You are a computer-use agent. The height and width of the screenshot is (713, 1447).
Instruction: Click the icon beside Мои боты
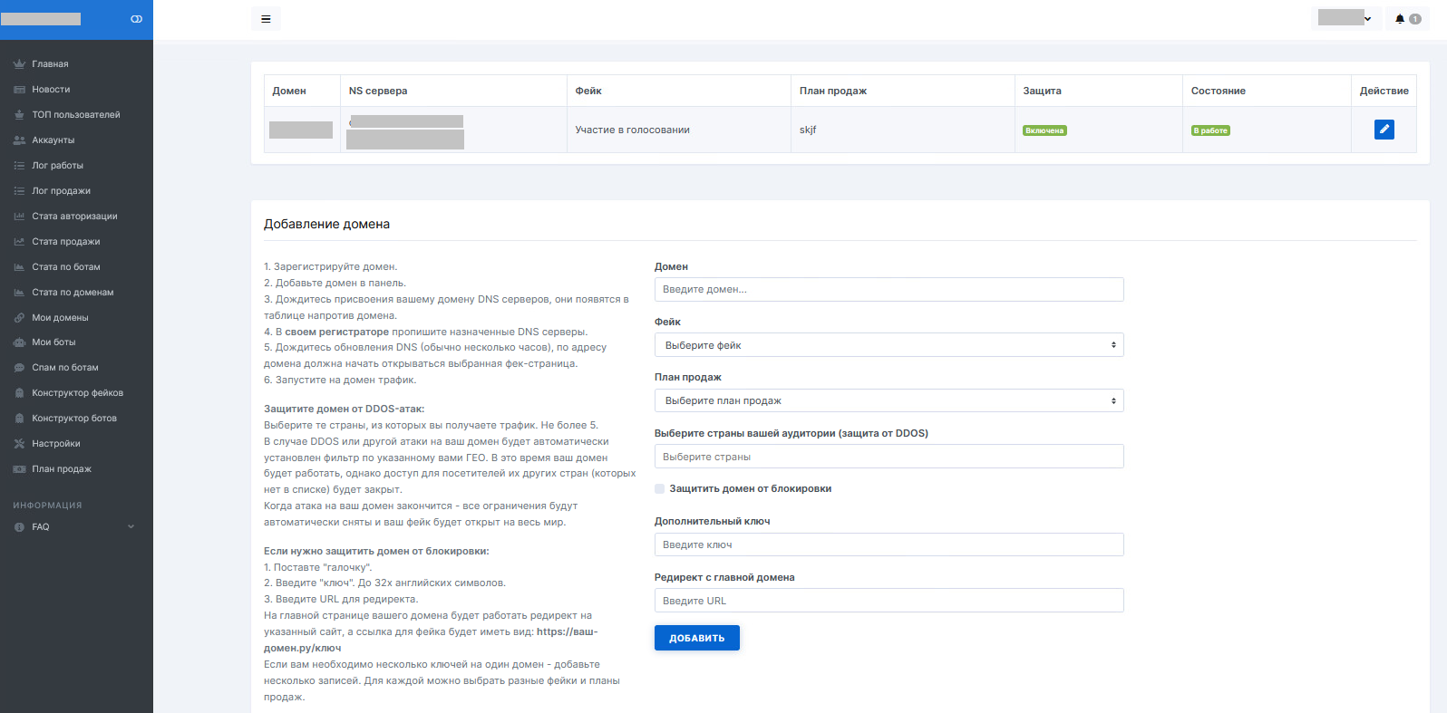click(19, 342)
